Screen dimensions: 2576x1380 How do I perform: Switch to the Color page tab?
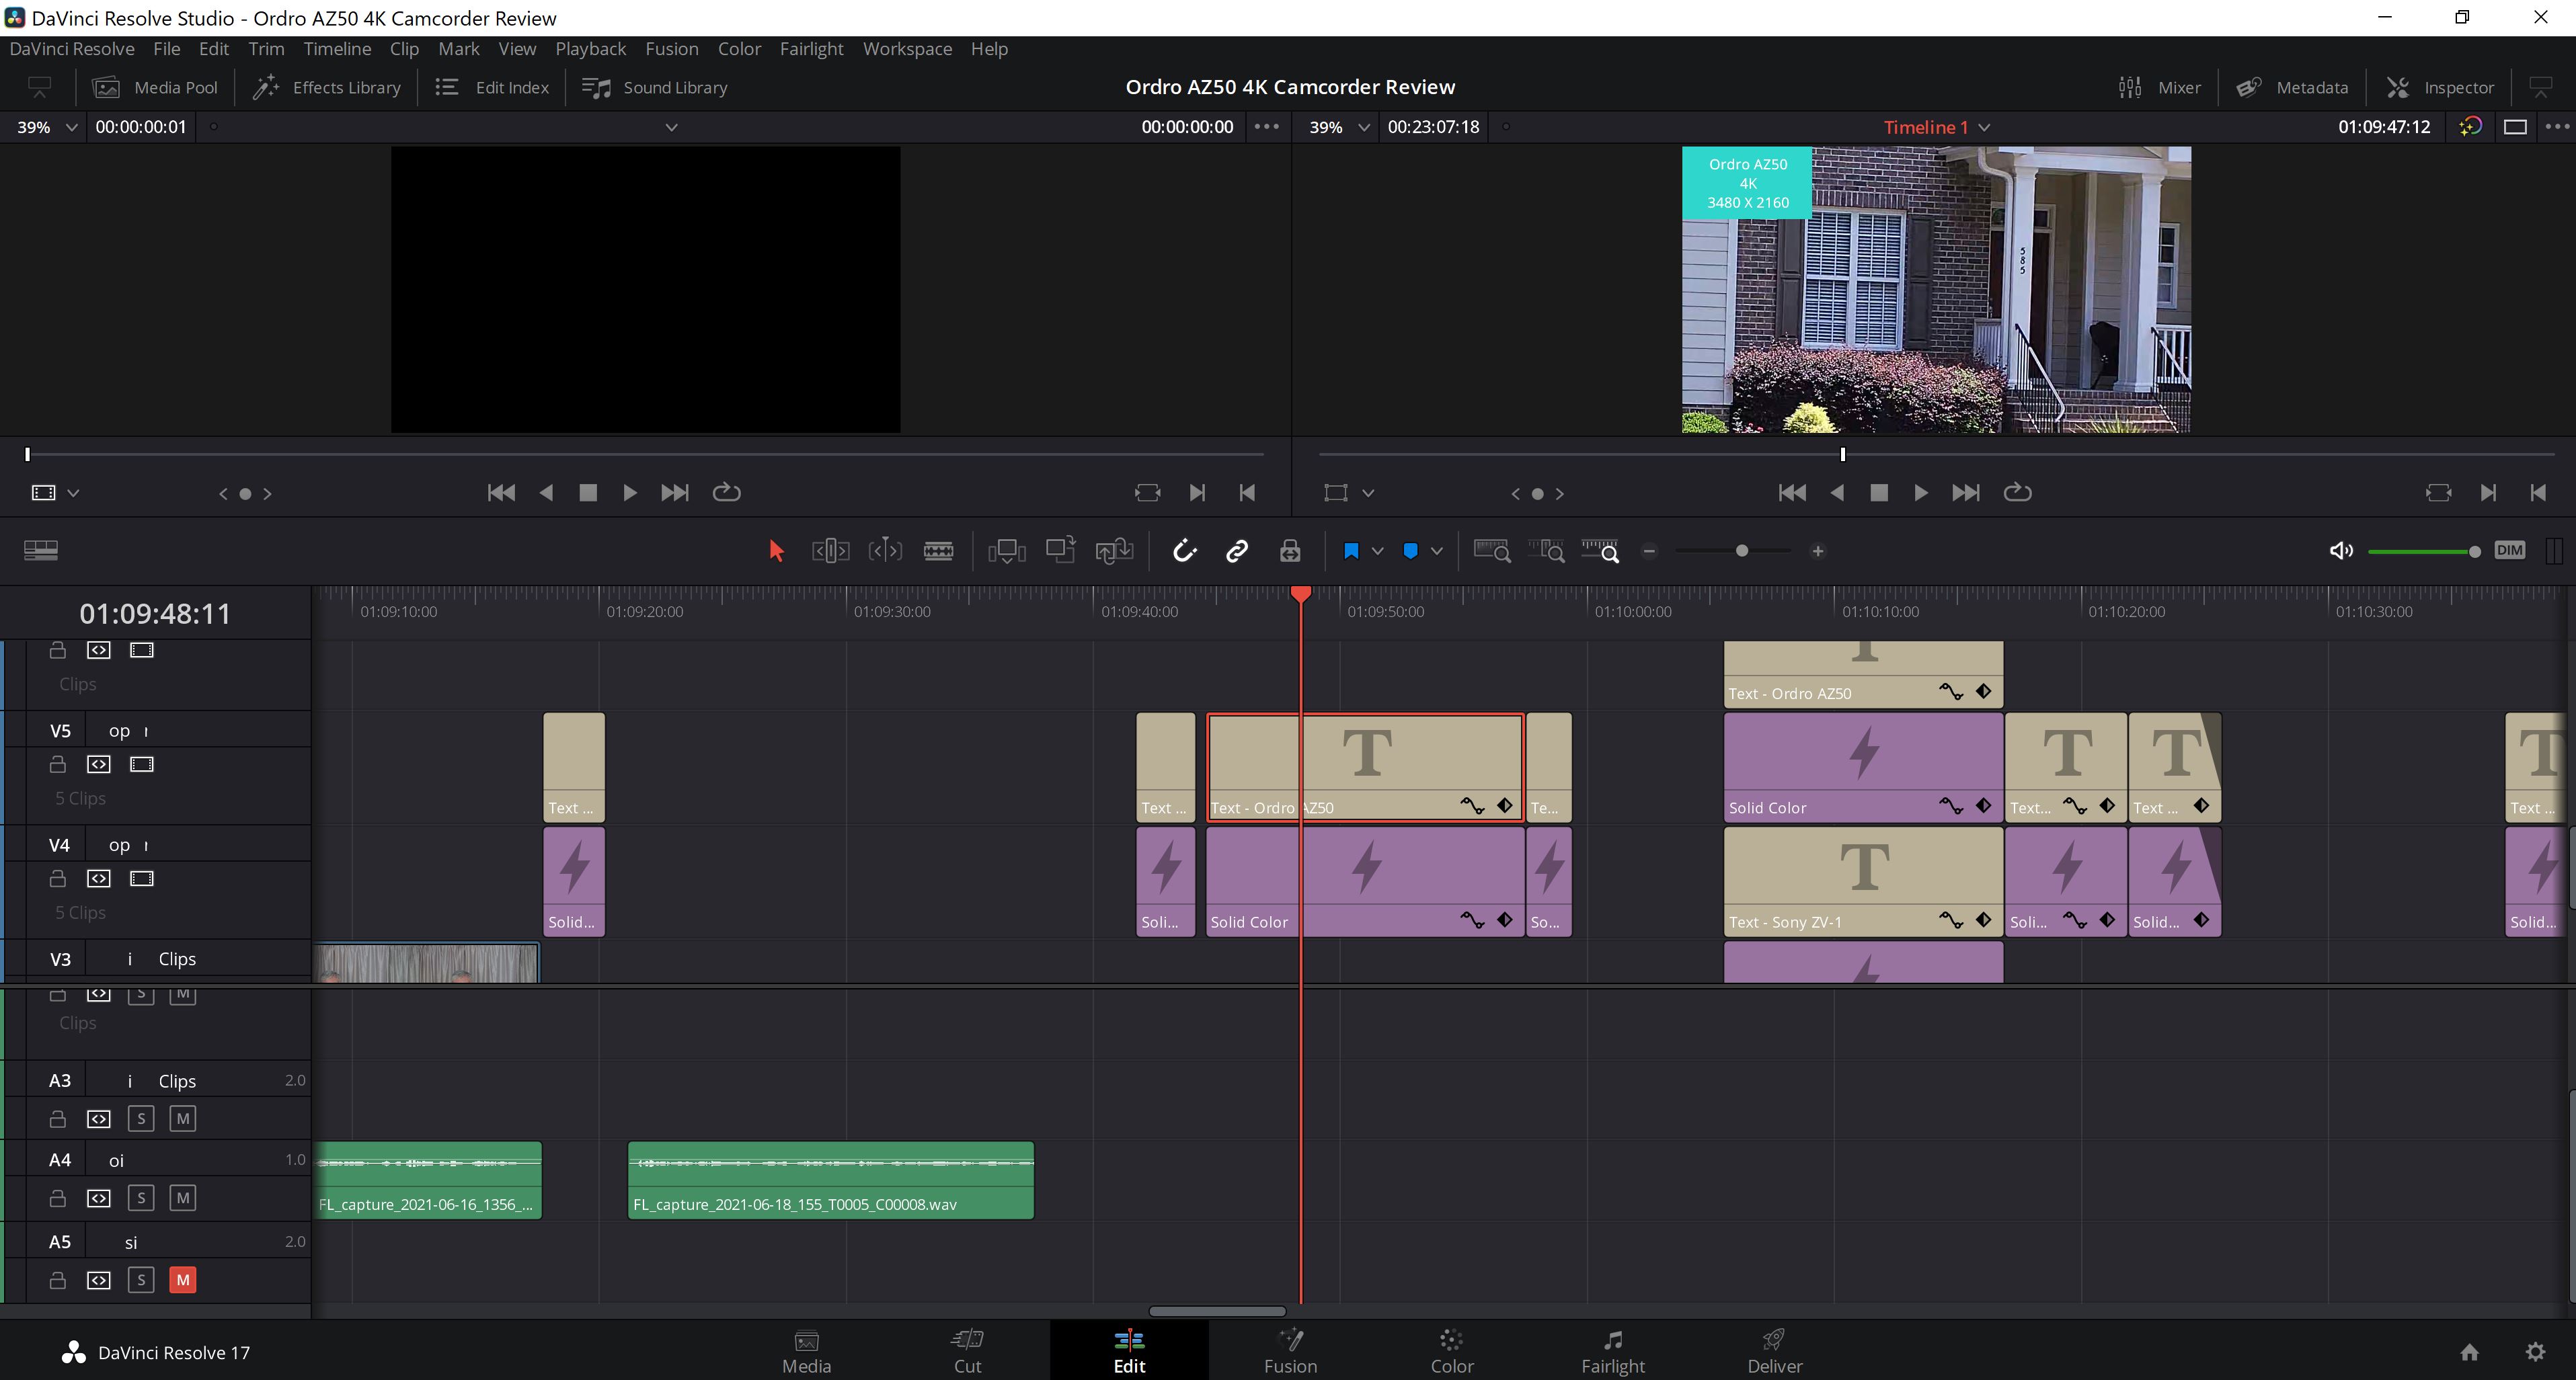[1451, 1351]
